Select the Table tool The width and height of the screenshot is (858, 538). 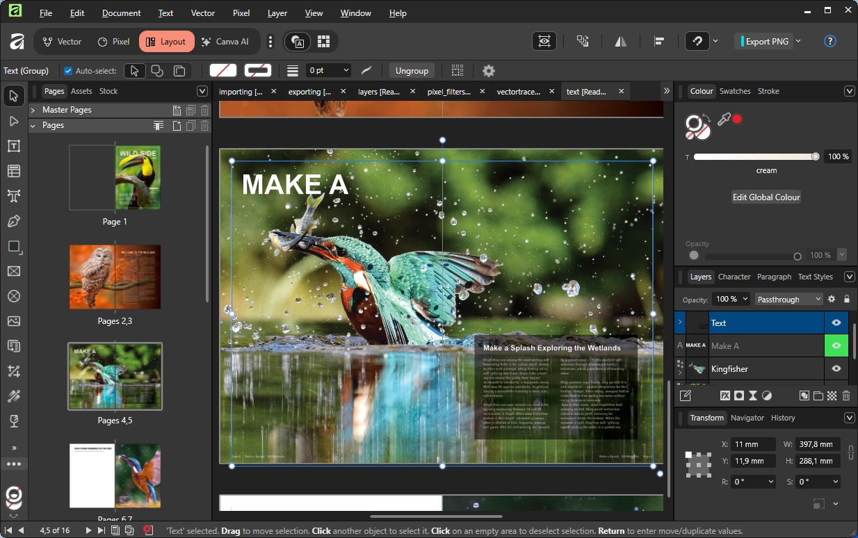coord(14,171)
